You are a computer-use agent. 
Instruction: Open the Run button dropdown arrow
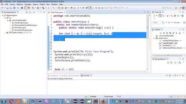coord(40,8)
